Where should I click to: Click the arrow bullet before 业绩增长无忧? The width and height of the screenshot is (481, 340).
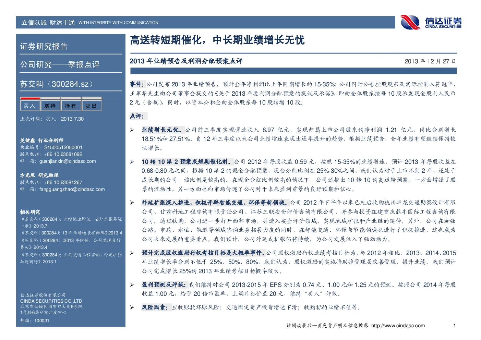click(132, 130)
